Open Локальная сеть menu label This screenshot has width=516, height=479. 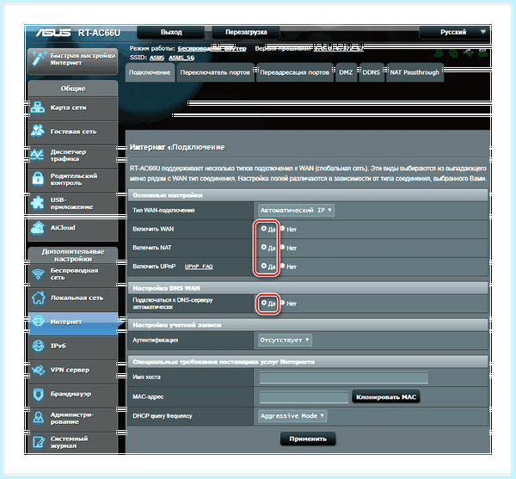(77, 298)
